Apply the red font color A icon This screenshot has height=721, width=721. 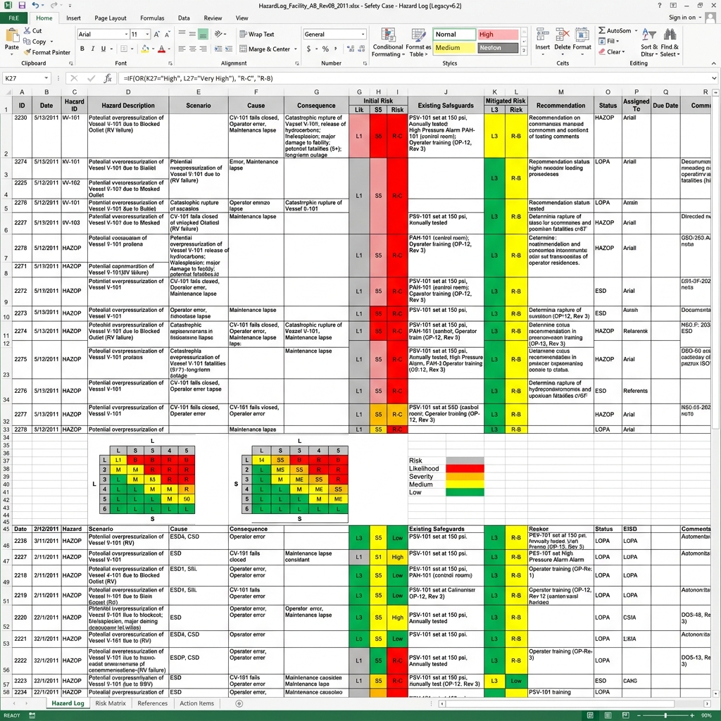click(161, 49)
